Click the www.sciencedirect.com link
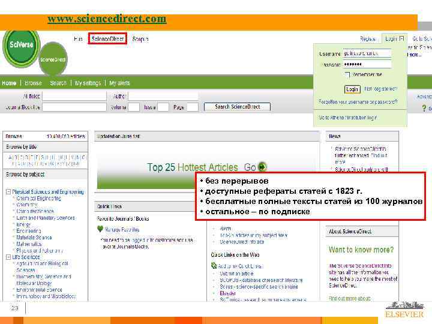The image size is (432, 324). pyautogui.click(x=107, y=19)
